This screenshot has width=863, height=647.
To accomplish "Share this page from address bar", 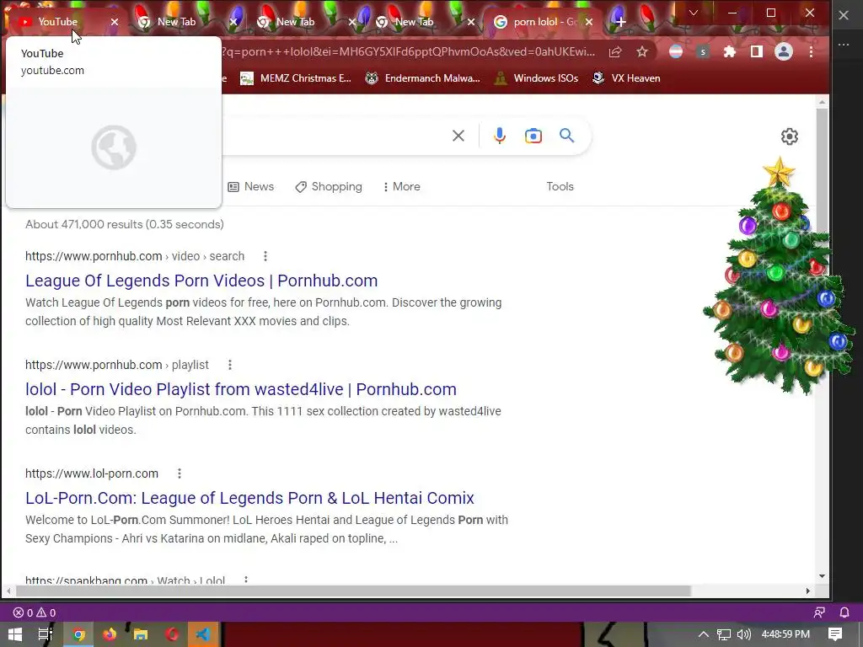I will [615, 51].
